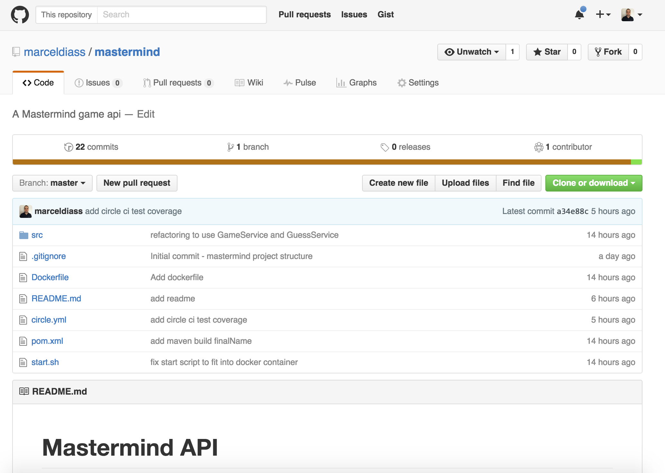Click the New pull request button

pyautogui.click(x=137, y=183)
